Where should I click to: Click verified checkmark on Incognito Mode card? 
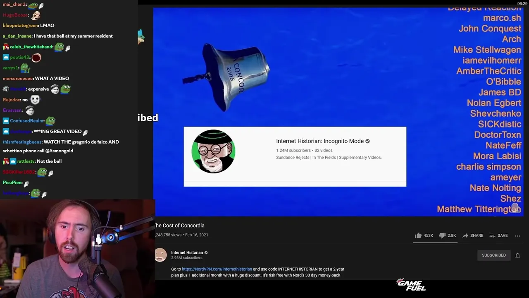367,141
